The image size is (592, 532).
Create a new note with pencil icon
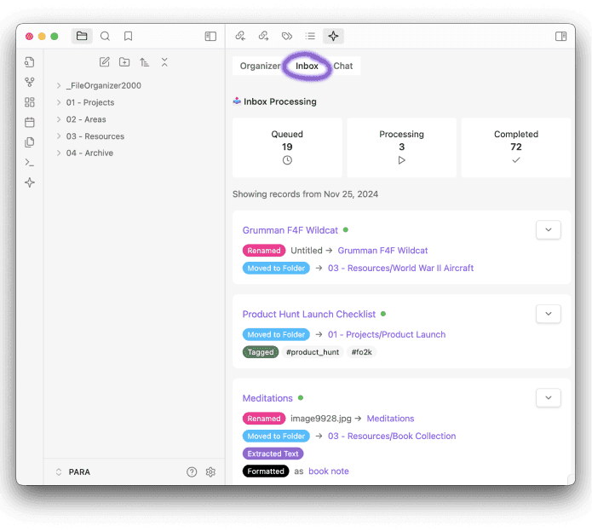105,62
